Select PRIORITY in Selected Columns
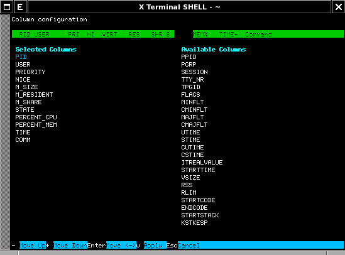Screen dimensions: 345x255 pos(30,72)
